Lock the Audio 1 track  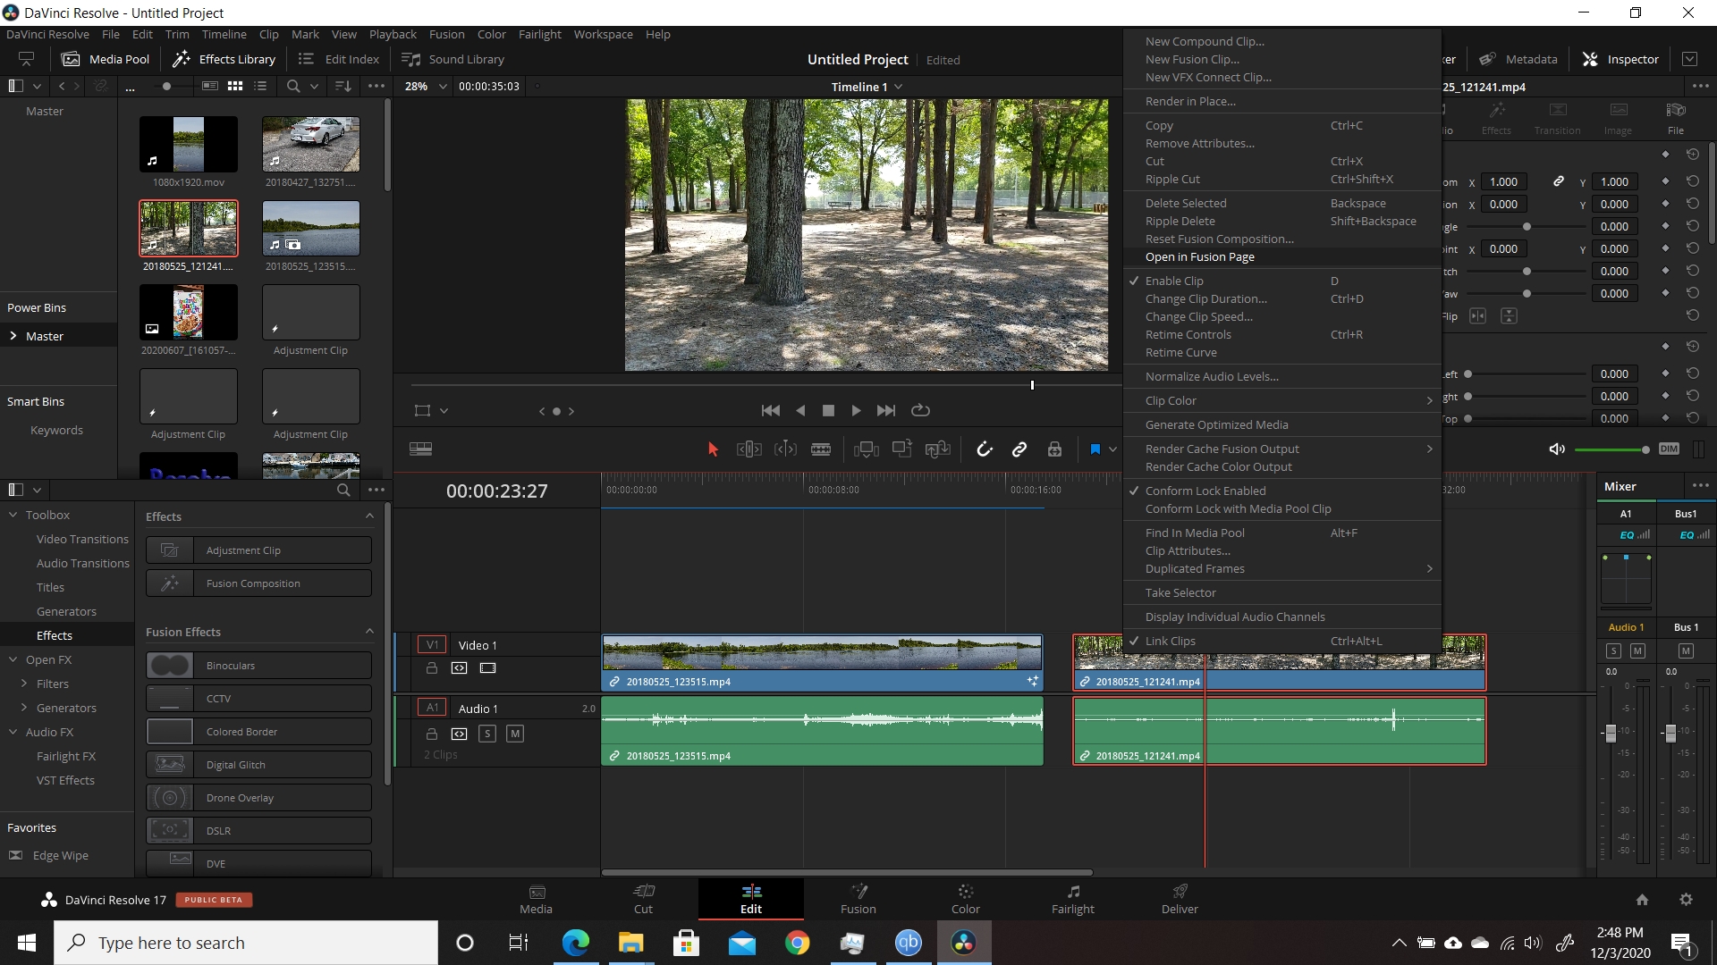tap(431, 734)
